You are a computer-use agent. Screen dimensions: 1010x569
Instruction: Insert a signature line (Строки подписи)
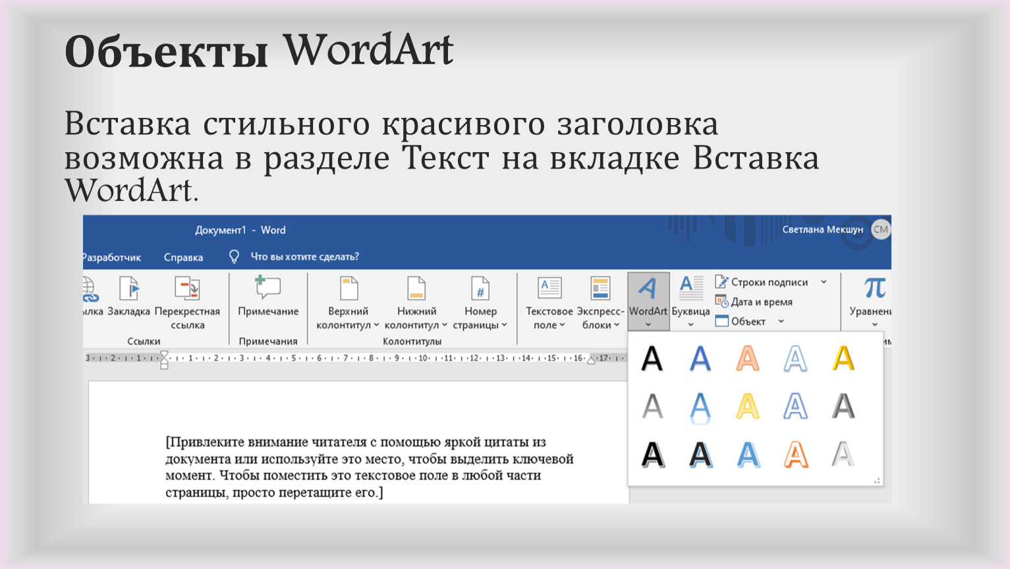[762, 282]
